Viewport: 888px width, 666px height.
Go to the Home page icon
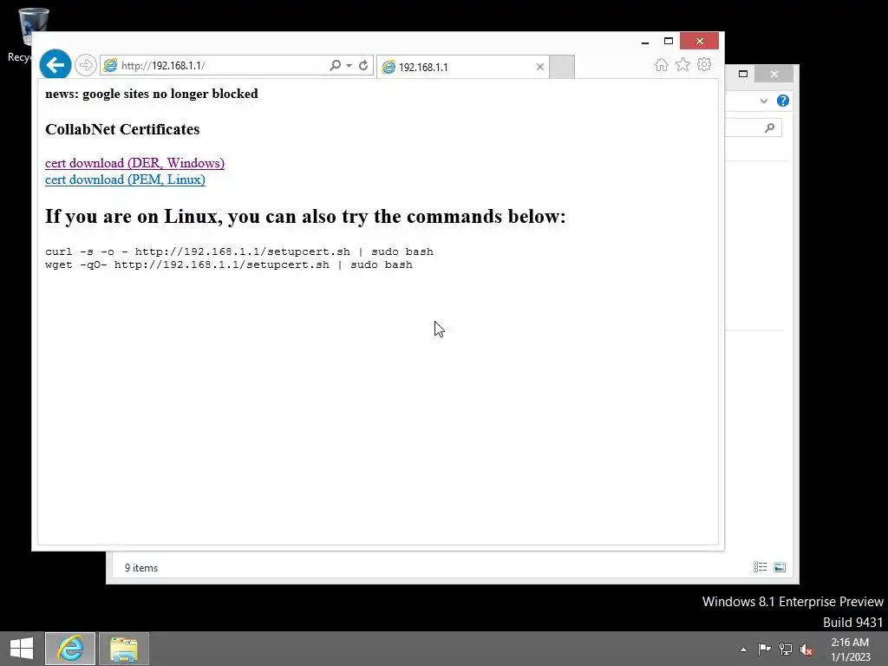coord(661,64)
